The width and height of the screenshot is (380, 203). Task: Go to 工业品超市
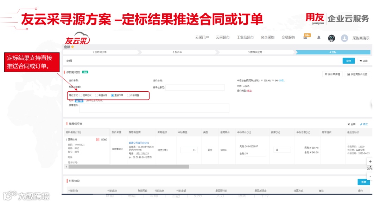245,38
